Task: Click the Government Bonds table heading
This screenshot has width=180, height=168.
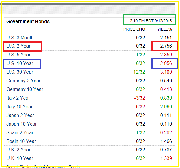Action: click(x=28, y=21)
